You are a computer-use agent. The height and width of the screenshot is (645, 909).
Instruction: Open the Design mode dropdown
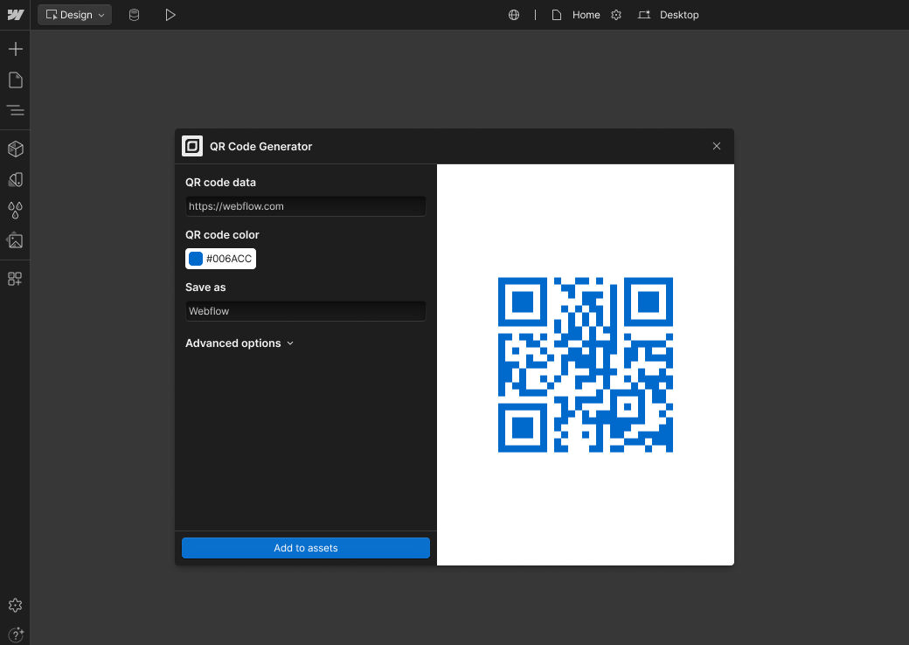pos(75,15)
